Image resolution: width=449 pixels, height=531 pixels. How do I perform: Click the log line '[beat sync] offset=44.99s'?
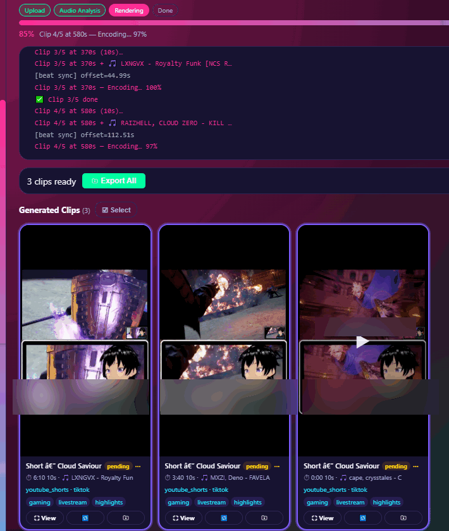pos(82,75)
